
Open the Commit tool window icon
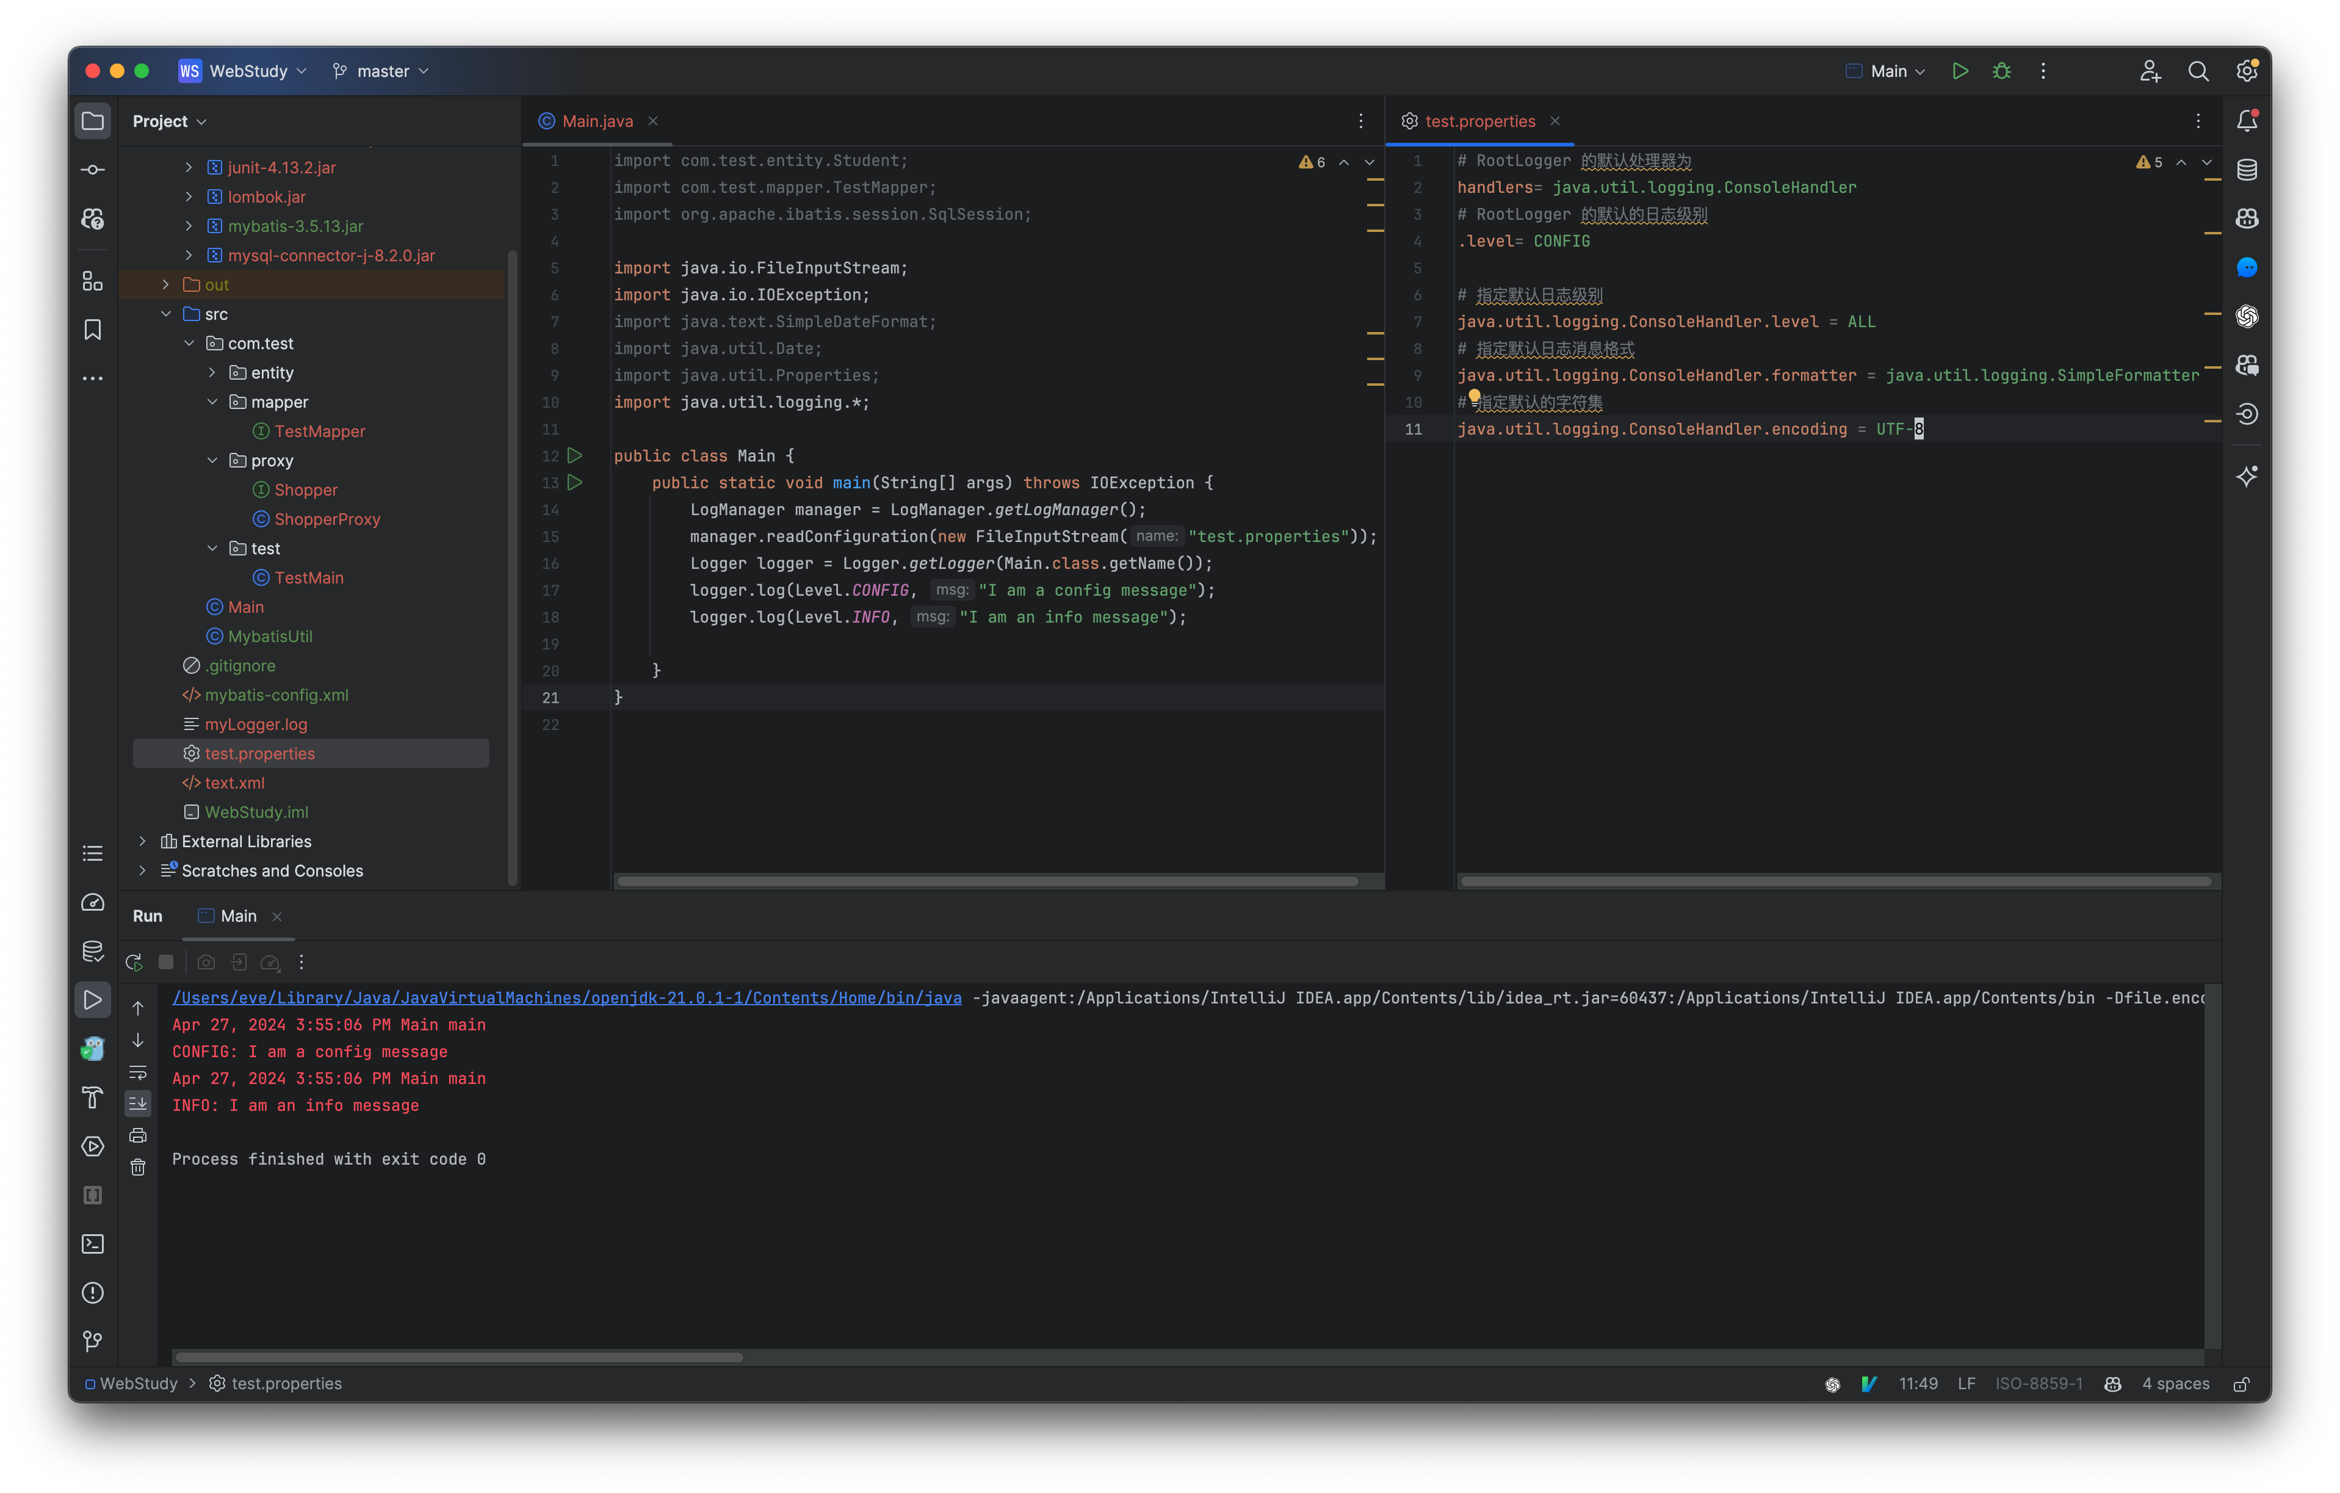(x=92, y=169)
